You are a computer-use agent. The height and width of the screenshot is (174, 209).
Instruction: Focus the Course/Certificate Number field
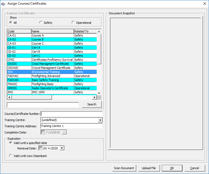(x=72, y=114)
